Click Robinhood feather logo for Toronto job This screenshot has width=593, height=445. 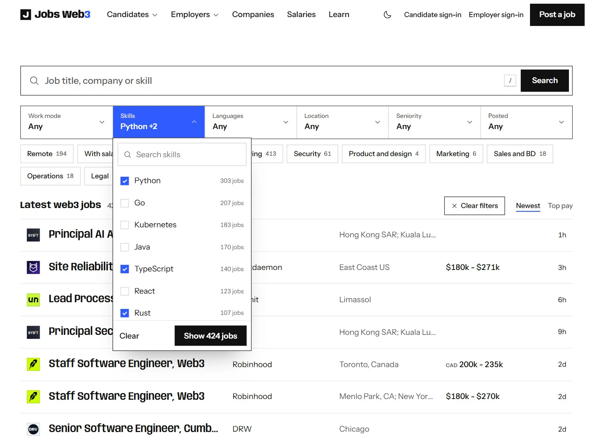[x=33, y=364]
